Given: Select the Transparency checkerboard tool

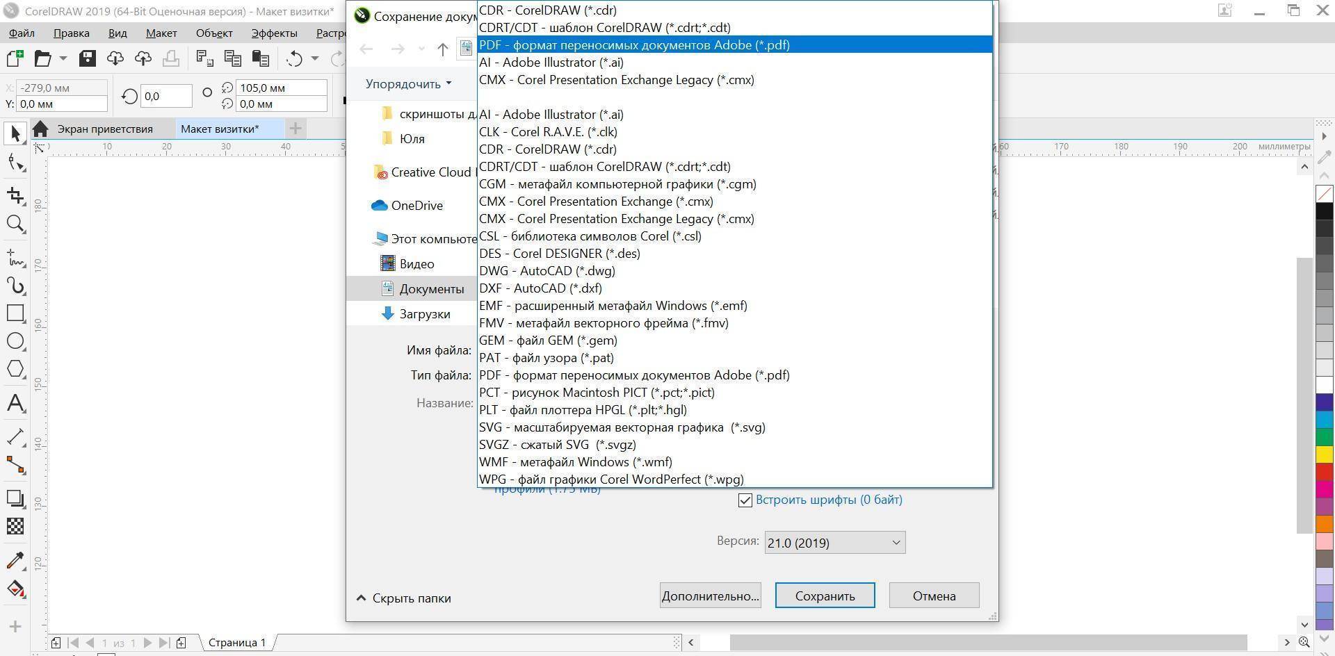Looking at the screenshot, I should point(15,526).
